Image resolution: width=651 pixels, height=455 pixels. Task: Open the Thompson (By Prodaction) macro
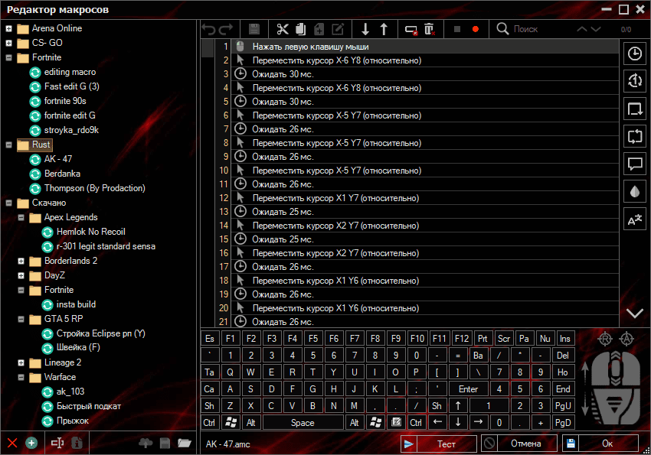point(94,188)
